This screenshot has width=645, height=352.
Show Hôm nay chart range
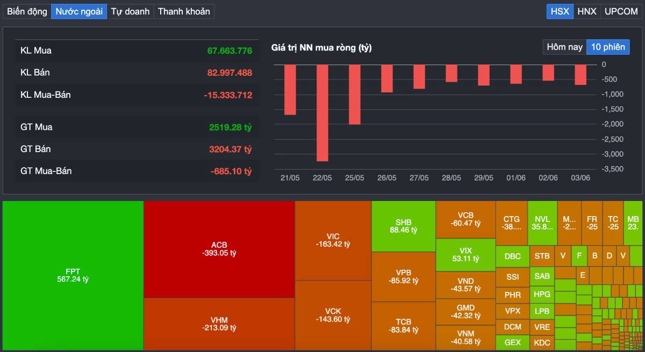click(x=564, y=47)
